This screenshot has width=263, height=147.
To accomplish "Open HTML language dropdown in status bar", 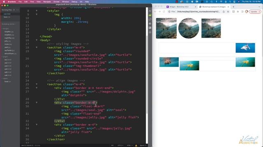I will (129, 145).
